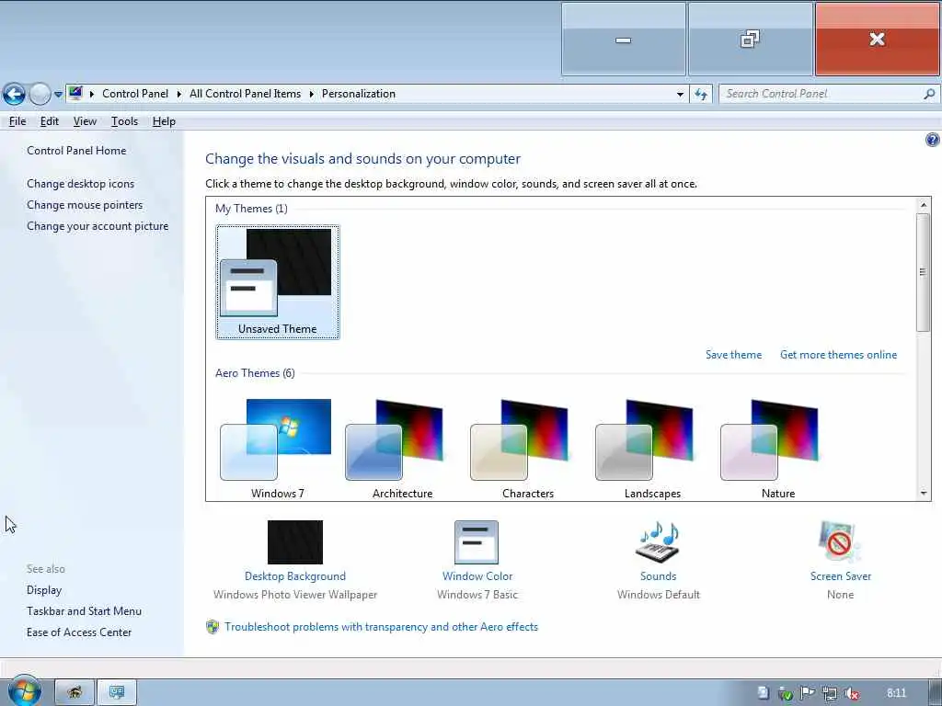Expand the arrow after Control Panel in the breadcrumb
Image resolution: width=942 pixels, height=706 pixels.
[x=179, y=94]
